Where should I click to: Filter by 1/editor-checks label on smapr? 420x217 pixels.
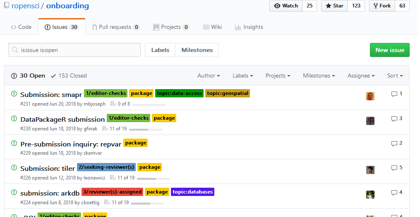tap(106, 93)
